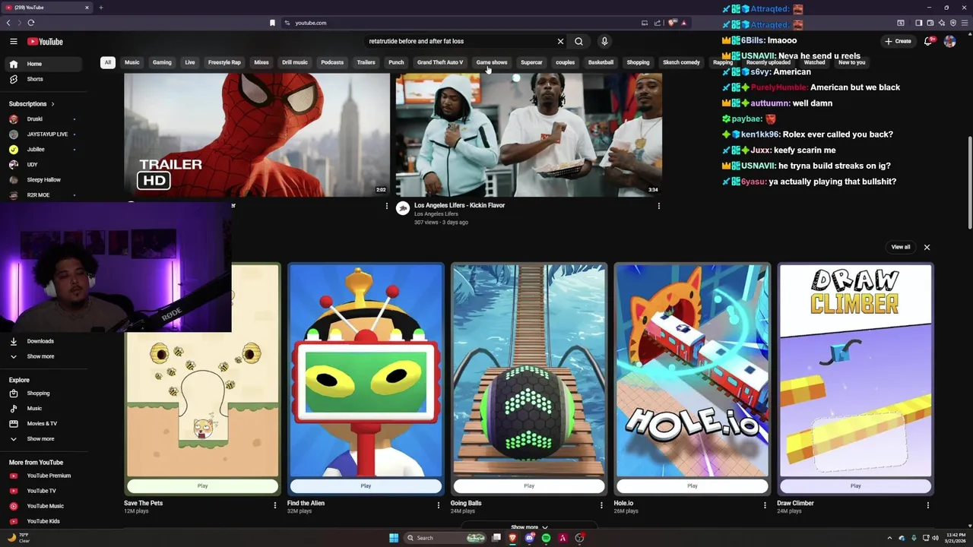Open the Sleepy Hallow subscription
Screen dimensions: 973x547
[x=43, y=180]
